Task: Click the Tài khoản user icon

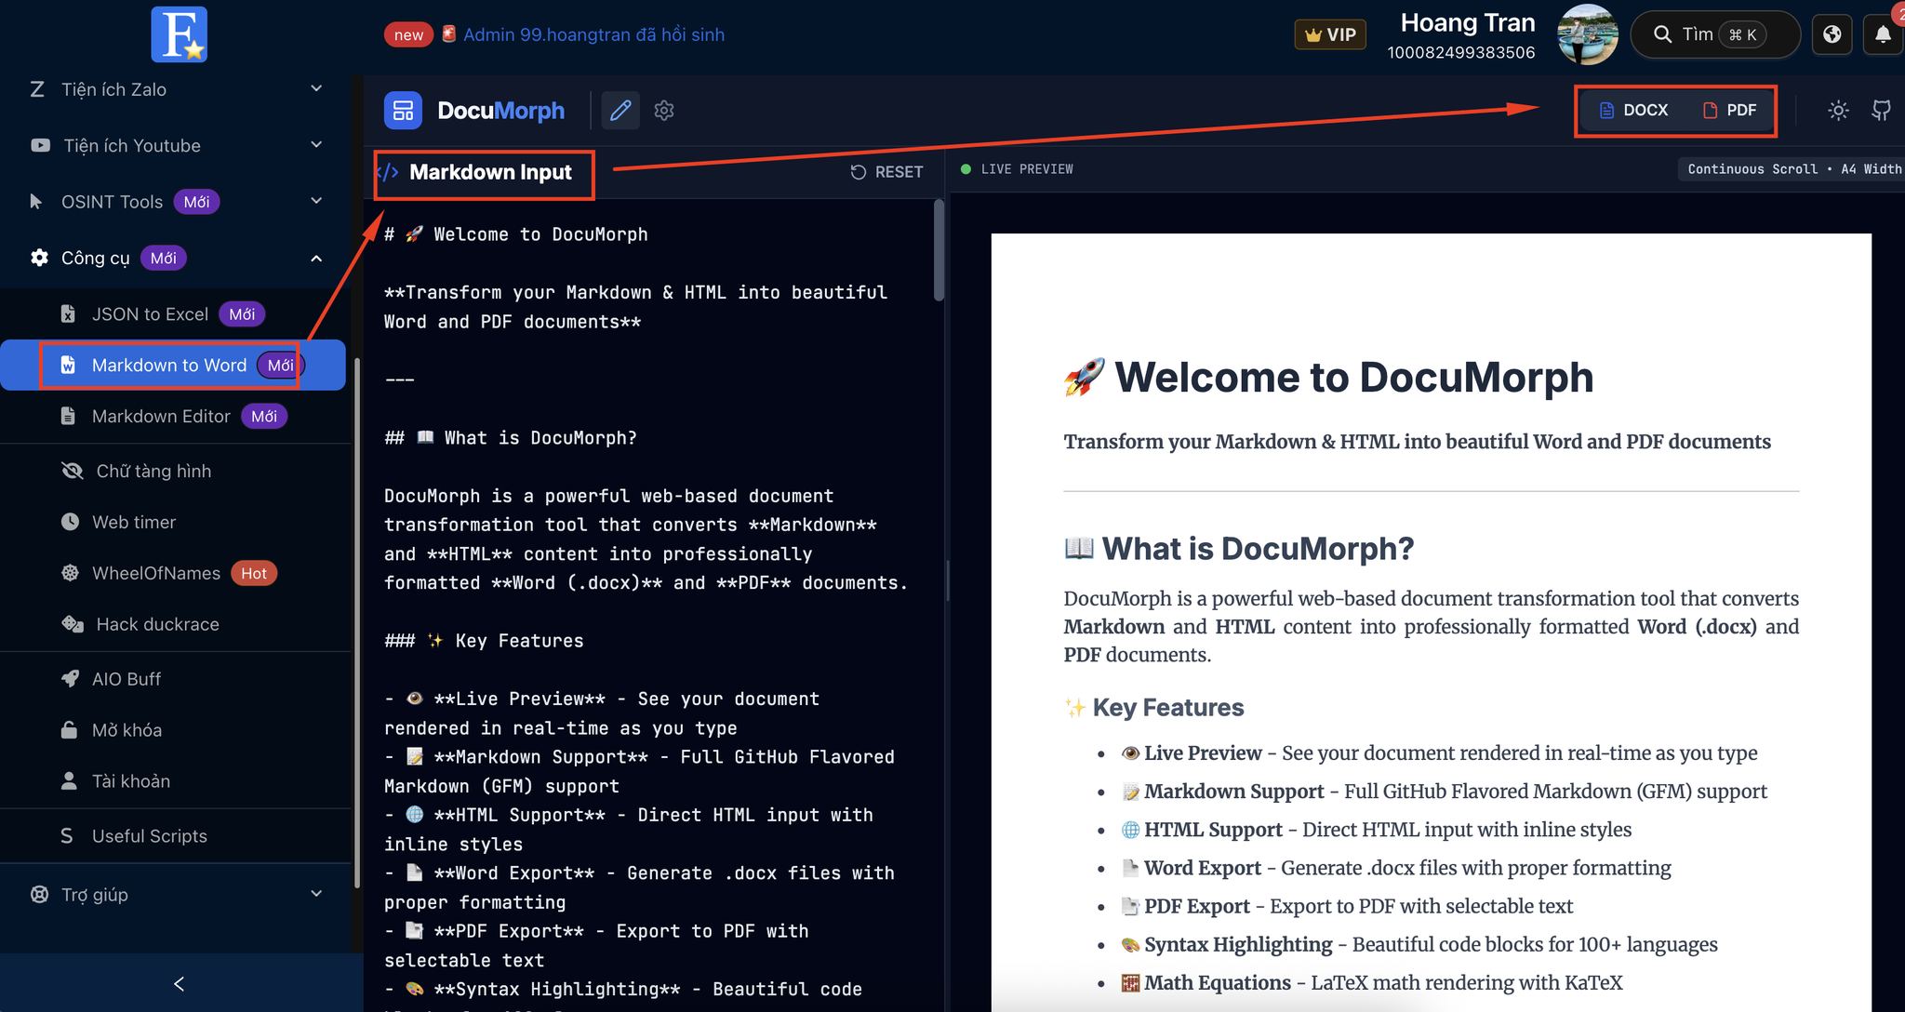Action: pos(69,781)
